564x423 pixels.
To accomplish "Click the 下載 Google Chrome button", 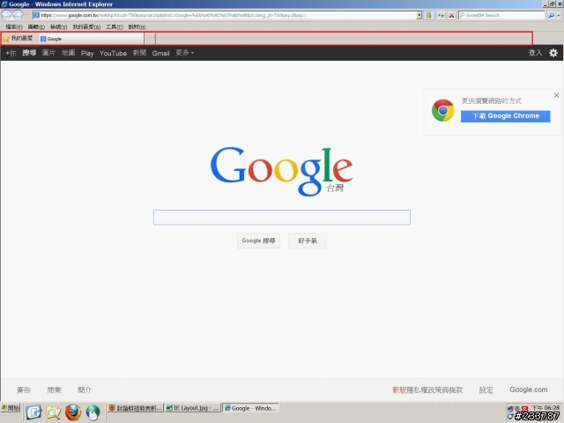I will (505, 116).
